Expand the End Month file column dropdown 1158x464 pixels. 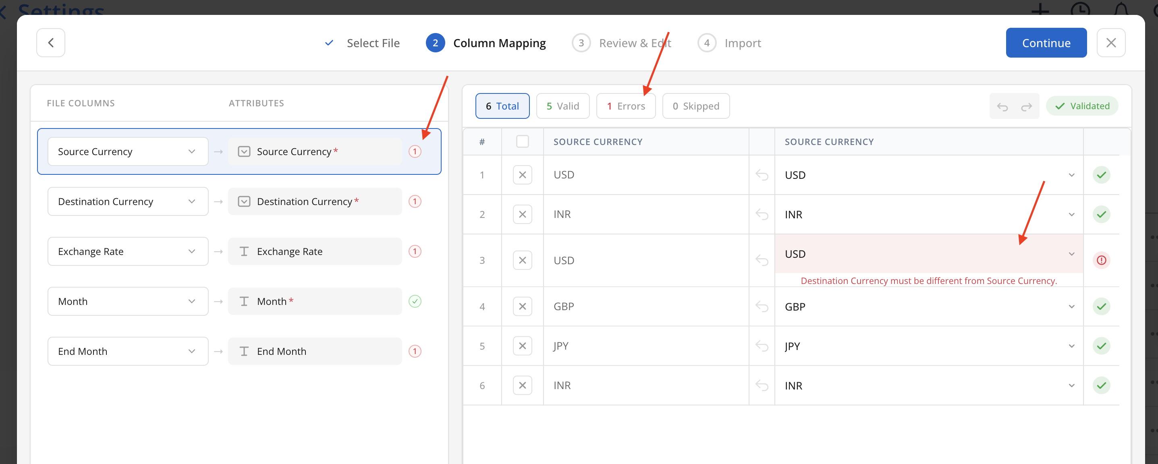coord(128,351)
